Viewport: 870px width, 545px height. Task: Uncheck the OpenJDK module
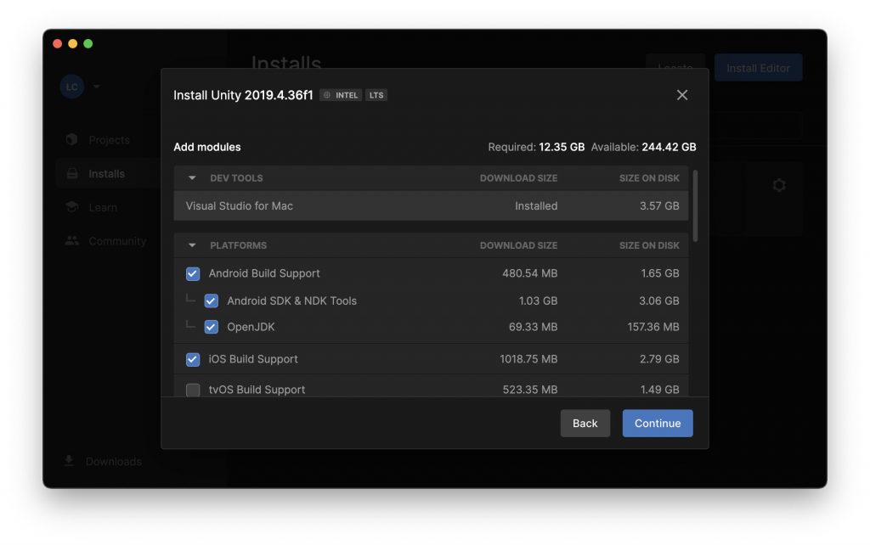[x=211, y=327]
